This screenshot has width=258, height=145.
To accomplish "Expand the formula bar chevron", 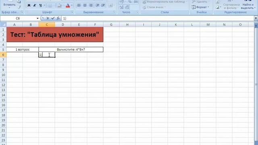I will coord(256,18).
